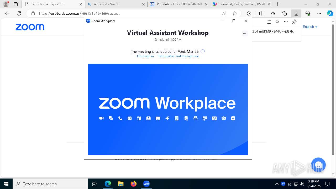Expand the English language dropdown

[310, 27]
